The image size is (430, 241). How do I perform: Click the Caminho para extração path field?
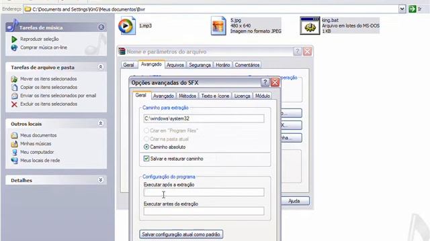pos(204,118)
